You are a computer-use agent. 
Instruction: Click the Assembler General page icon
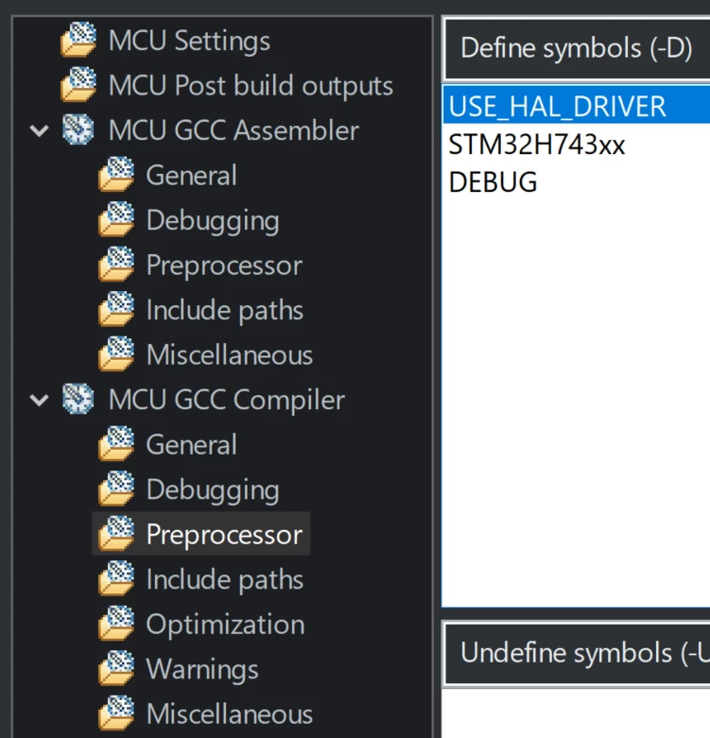click(x=116, y=174)
